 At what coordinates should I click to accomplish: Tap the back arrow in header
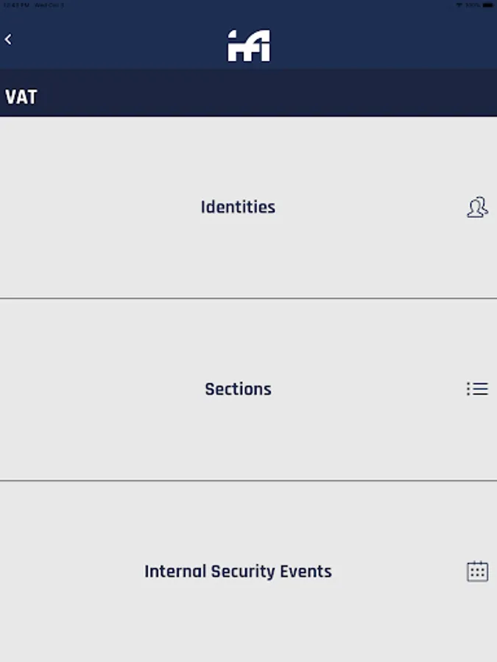click(x=9, y=40)
